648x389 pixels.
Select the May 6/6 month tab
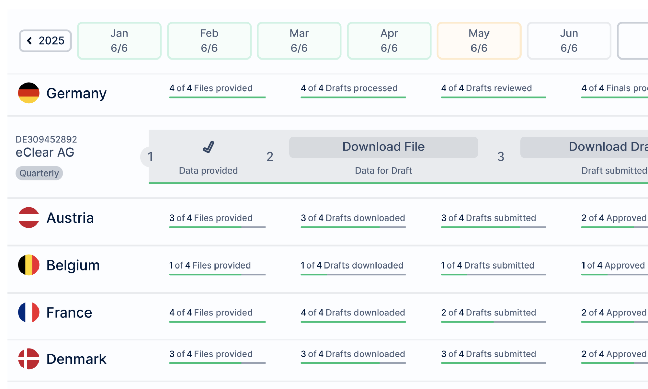(x=479, y=41)
